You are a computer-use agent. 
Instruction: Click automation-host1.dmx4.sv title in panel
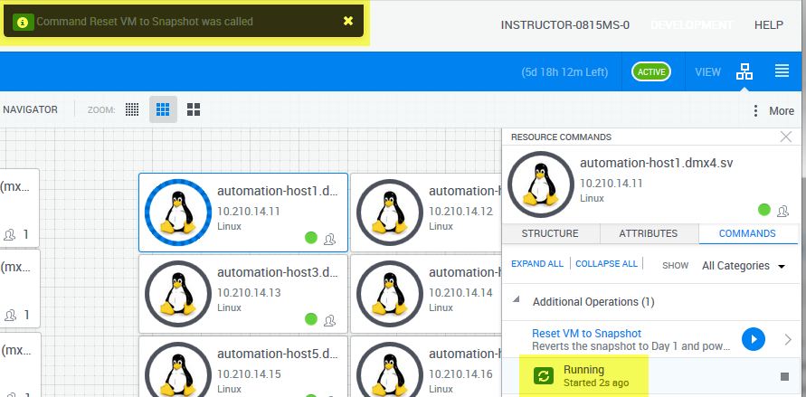pyautogui.click(x=657, y=164)
